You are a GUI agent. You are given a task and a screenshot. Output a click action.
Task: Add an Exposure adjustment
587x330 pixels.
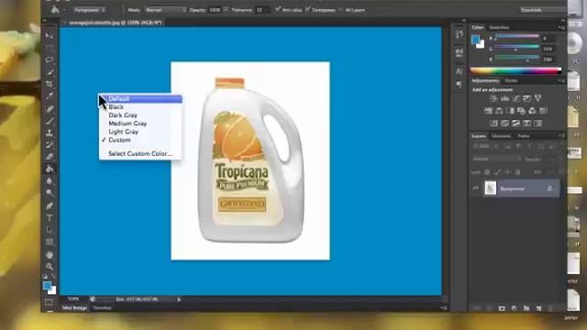pos(526,98)
